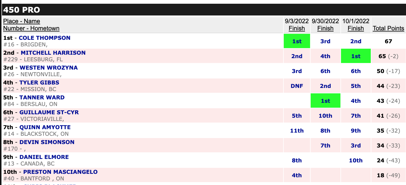
Task: Click the Devin Simonson name link
Action: [x=47, y=142]
